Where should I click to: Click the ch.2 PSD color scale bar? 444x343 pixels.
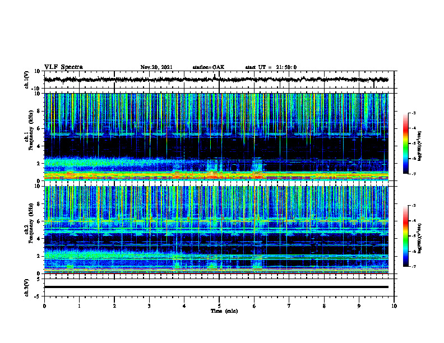pos(405,236)
